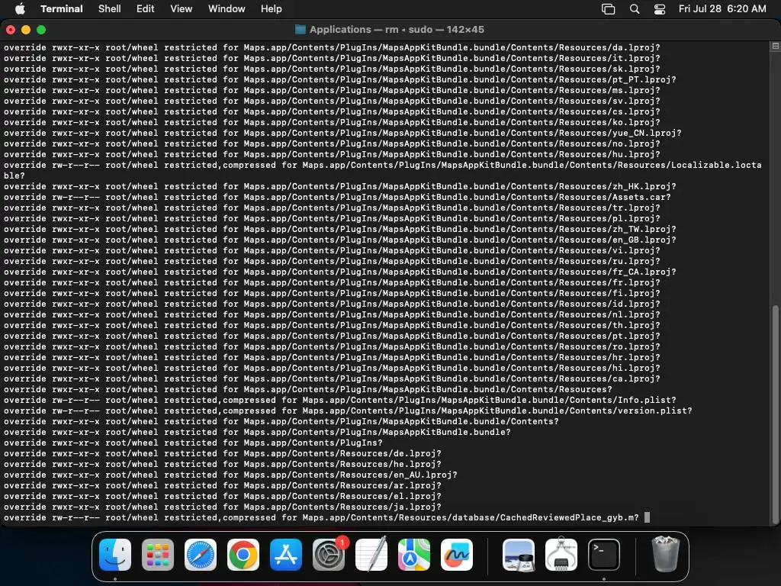Click the line ending 'Contents/version.plist?'
The width and height of the screenshot is (781, 586).
348,411
